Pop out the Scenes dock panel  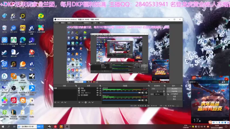point(76,86)
